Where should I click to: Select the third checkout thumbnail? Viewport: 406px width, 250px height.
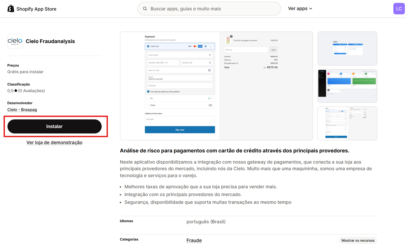point(347,123)
